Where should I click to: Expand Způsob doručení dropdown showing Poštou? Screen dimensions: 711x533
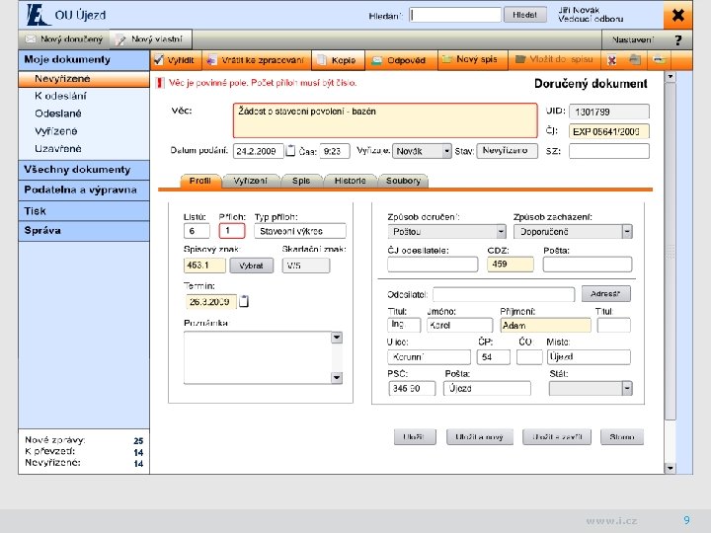[501, 232]
